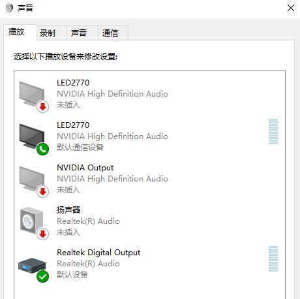Viewport: 300px width, 299px height.
Task: Select the NVIDIA Output device name
Action: [x=85, y=168]
